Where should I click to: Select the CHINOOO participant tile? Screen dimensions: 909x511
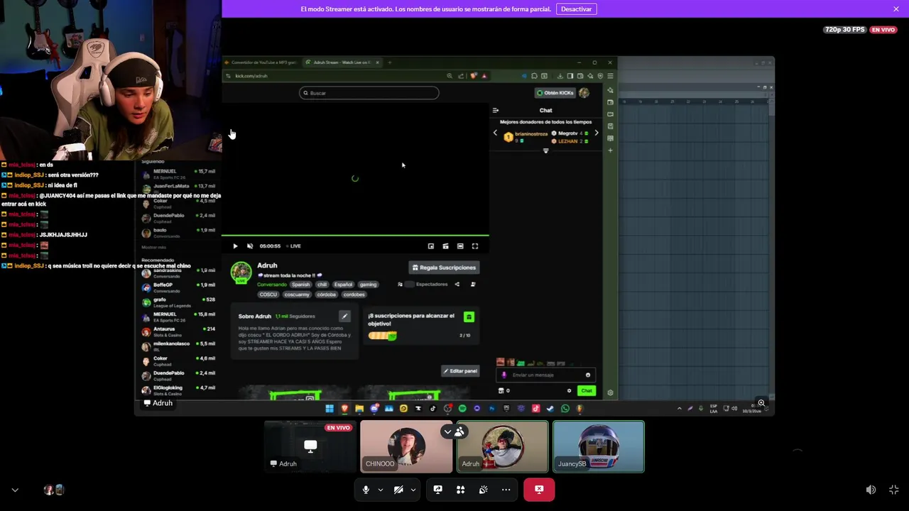point(406,446)
